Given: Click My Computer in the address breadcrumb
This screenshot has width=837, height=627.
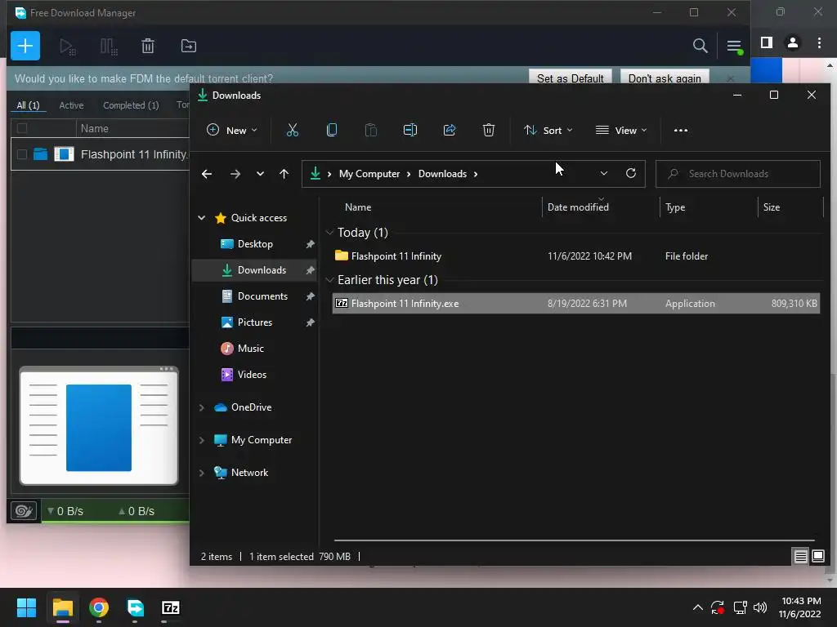Looking at the screenshot, I should tap(369, 174).
